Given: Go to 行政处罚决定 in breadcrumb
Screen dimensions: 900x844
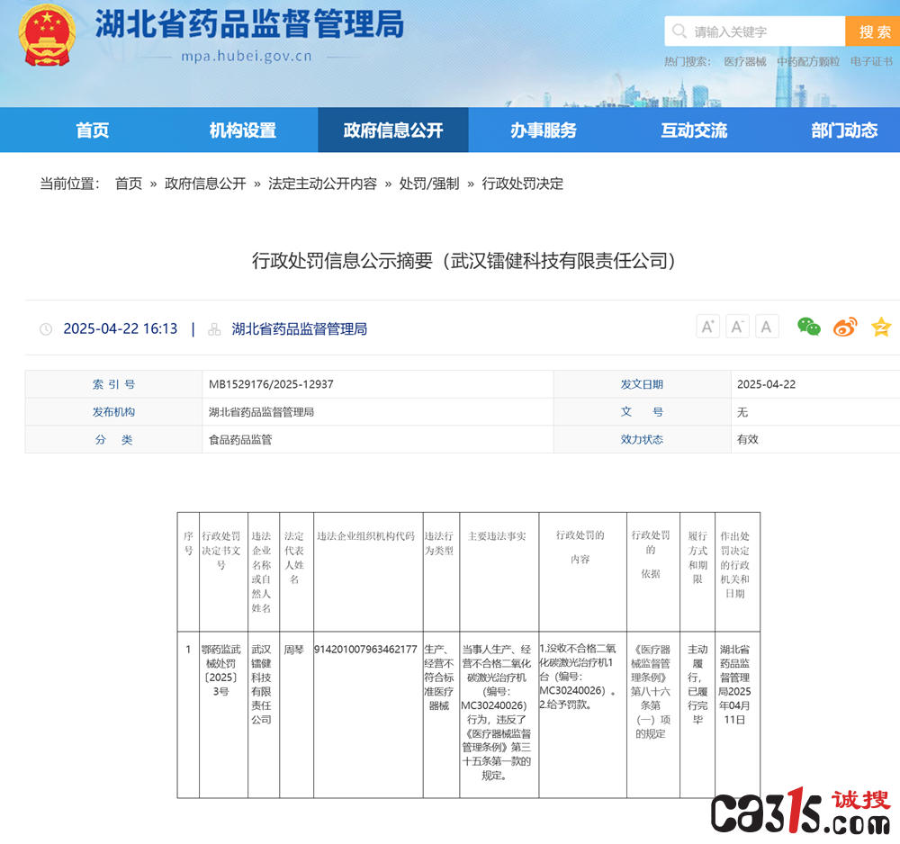Looking at the screenshot, I should pos(522,184).
